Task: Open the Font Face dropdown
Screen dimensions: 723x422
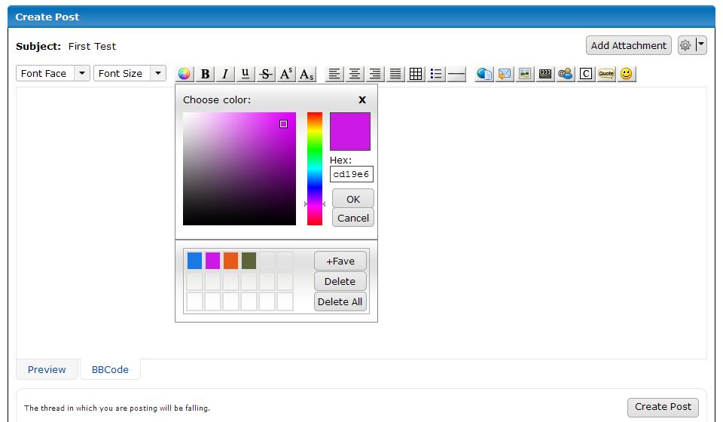Action: point(53,73)
